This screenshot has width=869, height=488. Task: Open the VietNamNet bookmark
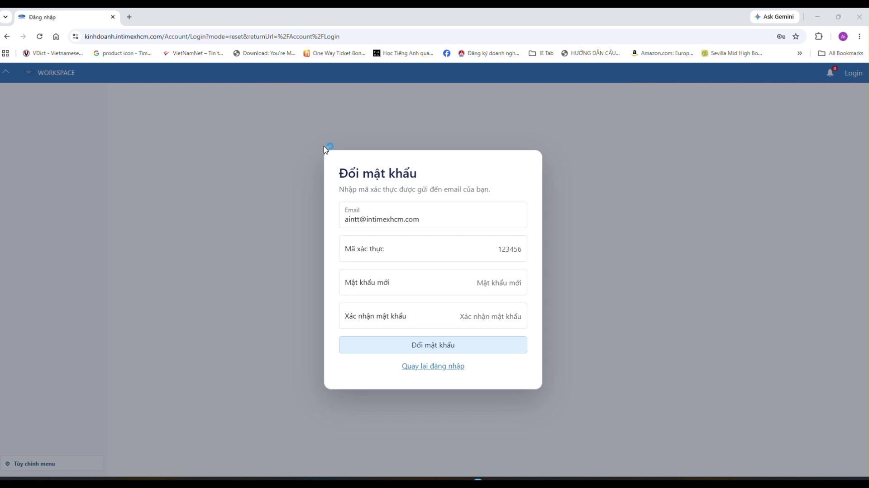coord(193,53)
